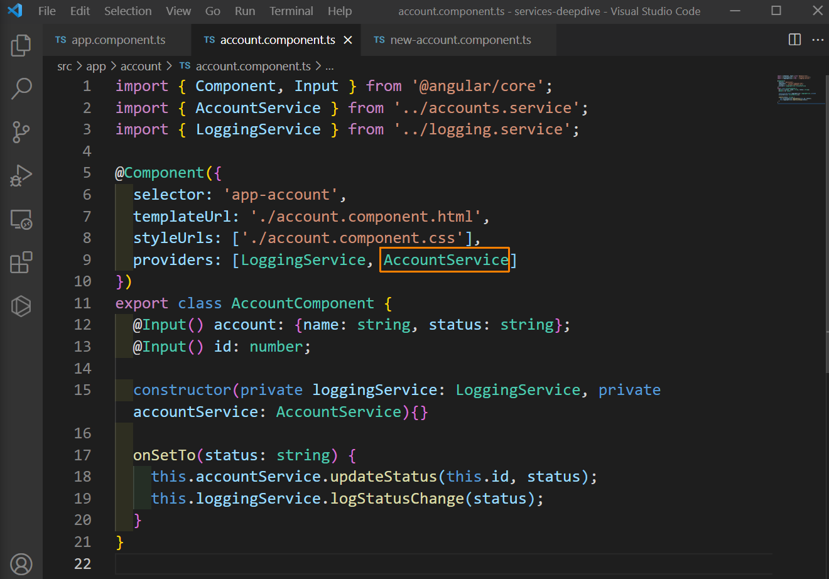Click the VS Code logo icon

(x=15, y=11)
